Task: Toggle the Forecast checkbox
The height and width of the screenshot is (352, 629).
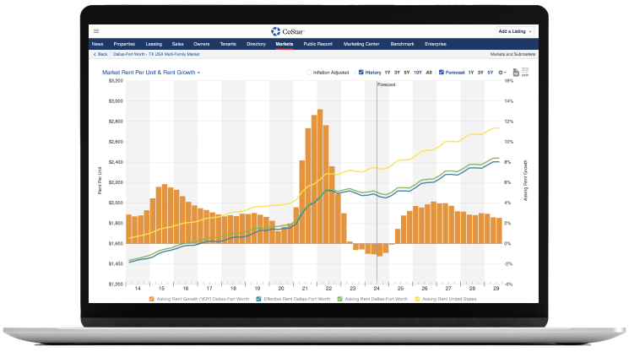Action: (x=441, y=73)
